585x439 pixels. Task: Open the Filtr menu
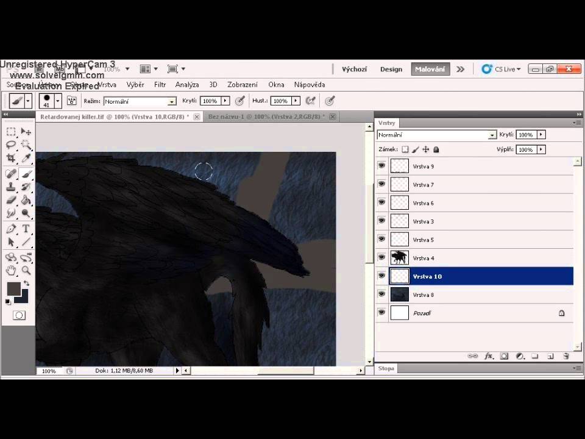point(160,85)
